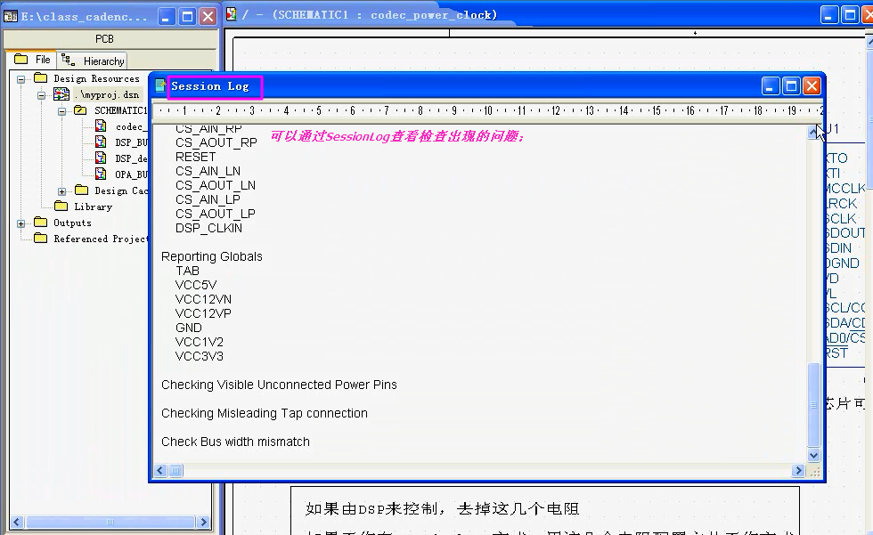Click Session Log horizontal scrollbar thumb

pos(175,471)
